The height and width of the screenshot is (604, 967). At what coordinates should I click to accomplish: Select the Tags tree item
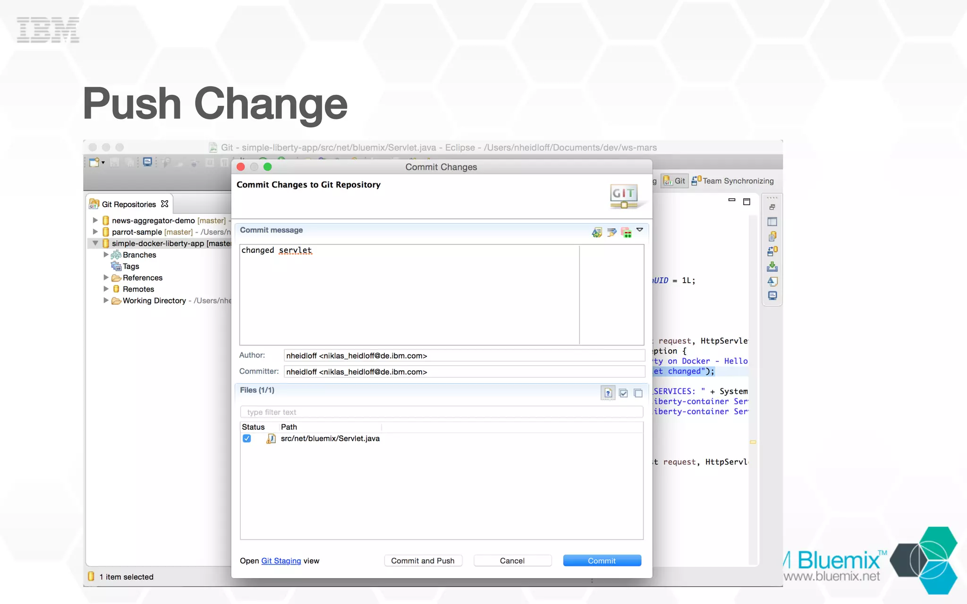coord(131,266)
